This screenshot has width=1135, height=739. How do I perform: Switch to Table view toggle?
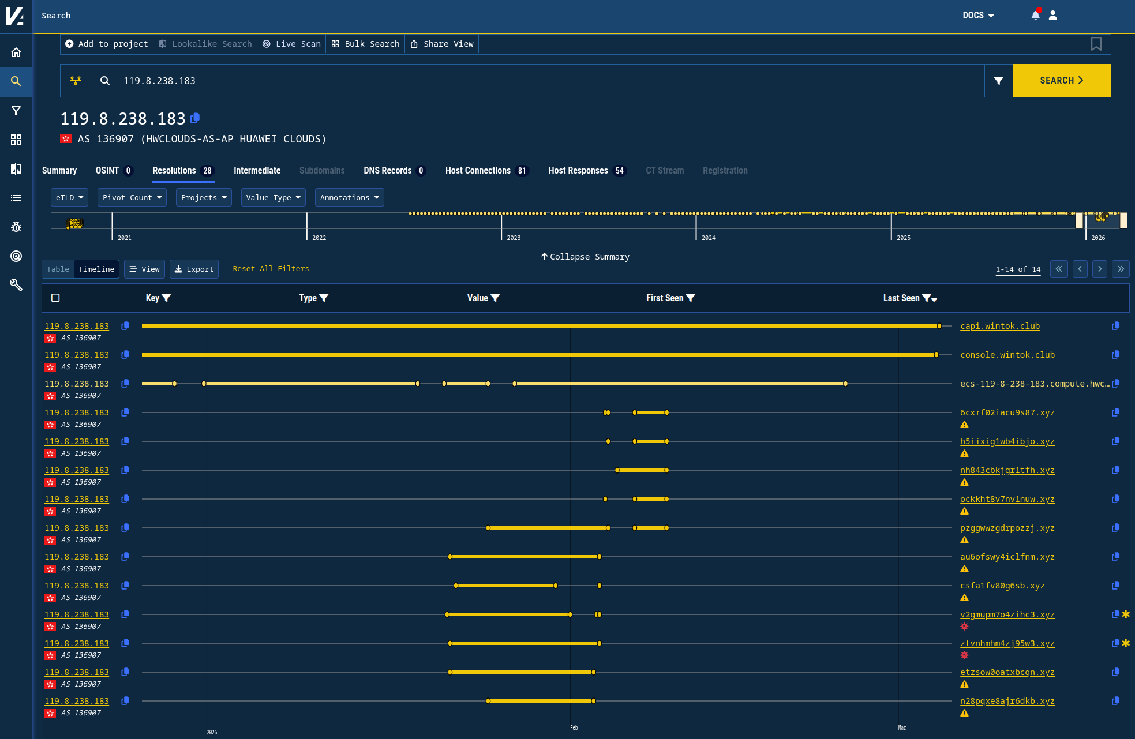pyautogui.click(x=58, y=269)
